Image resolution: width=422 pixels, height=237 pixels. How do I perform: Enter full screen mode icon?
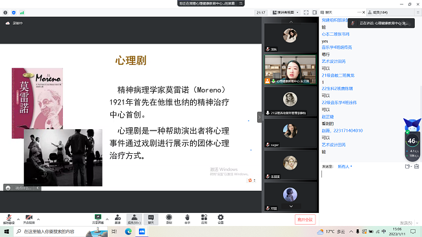[x=306, y=12]
